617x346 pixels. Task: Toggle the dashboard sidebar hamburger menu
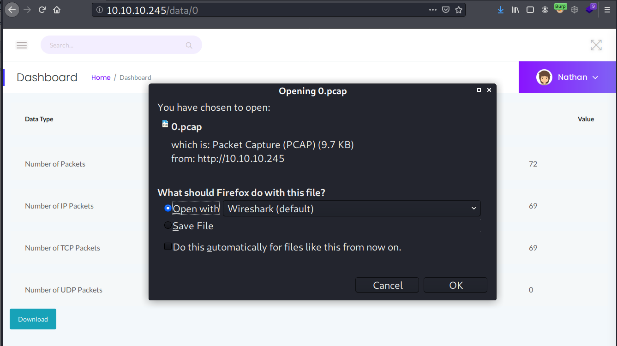[x=22, y=45]
